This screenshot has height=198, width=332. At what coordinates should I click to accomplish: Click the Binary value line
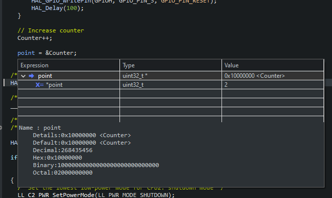pos(96,165)
